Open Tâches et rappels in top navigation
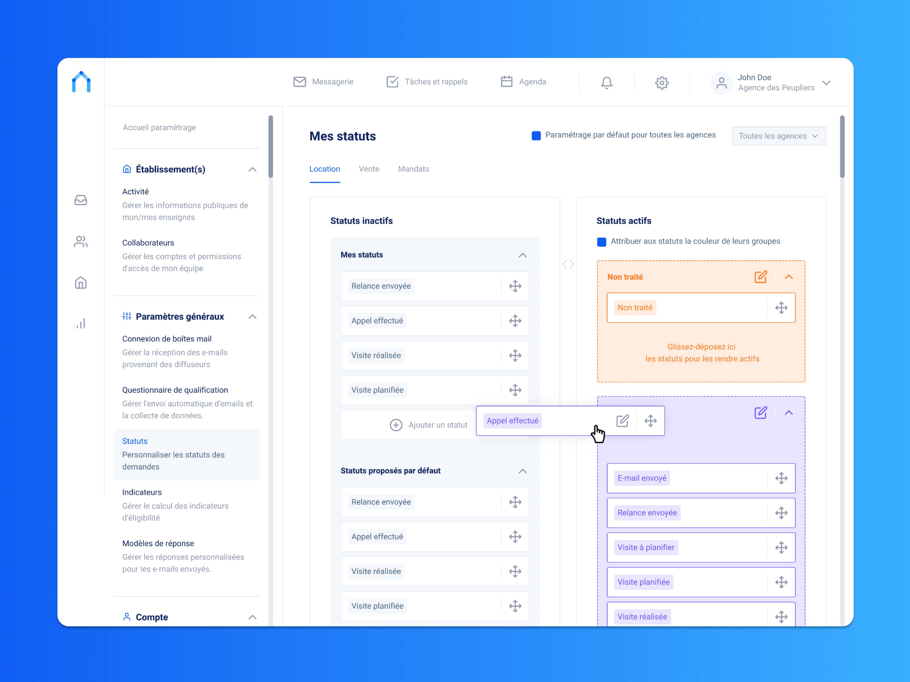This screenshot has width=910, height=682. (427, 82)
